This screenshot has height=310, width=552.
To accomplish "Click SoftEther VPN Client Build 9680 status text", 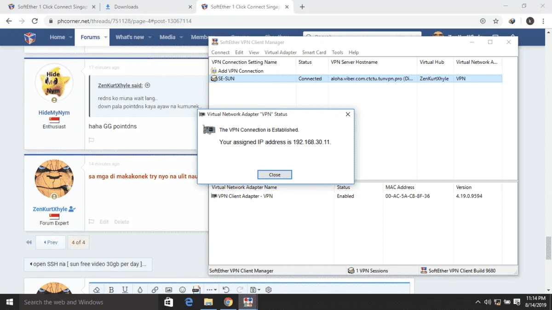I will [458, 271].
